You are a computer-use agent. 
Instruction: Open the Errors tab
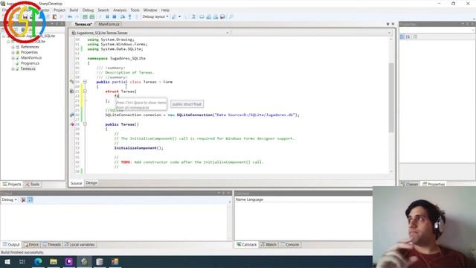(31, 245)
